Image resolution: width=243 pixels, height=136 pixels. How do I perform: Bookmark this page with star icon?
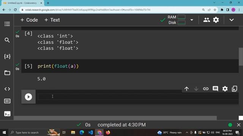coord(215,10)
